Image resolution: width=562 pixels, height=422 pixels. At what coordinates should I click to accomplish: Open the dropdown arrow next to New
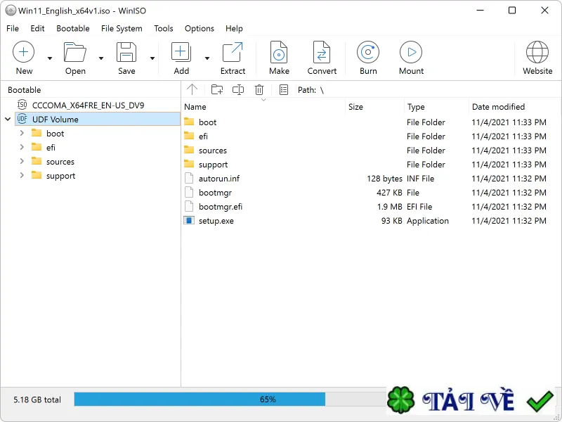[x=50, y=58]
